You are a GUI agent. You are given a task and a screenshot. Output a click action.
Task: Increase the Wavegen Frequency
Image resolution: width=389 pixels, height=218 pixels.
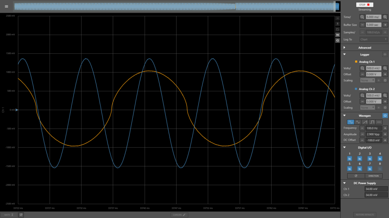(x=385, y=128)
